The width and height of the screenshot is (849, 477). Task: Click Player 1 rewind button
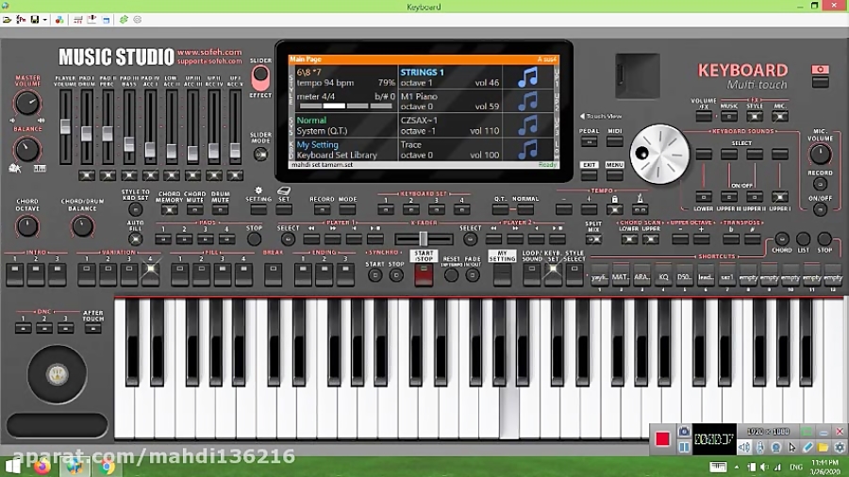[x=311, y=238]
